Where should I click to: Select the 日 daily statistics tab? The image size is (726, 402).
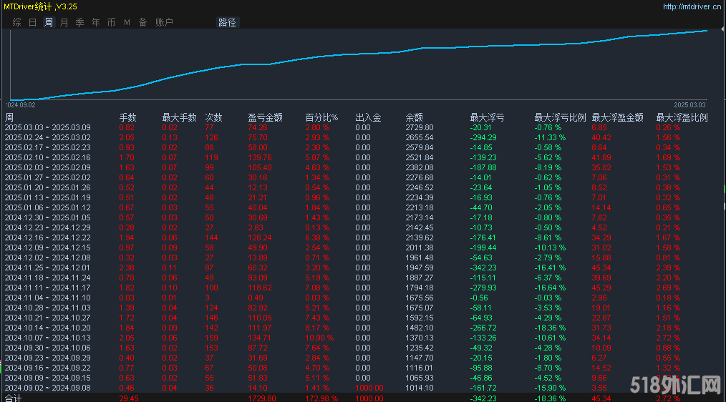point(32,22)
